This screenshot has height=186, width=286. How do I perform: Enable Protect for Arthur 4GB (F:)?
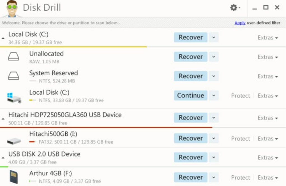240,178
